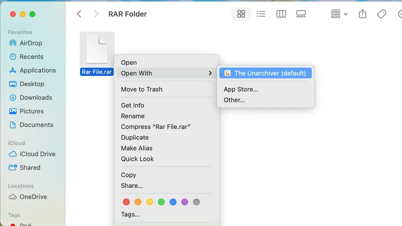Screen dimensions: 402x226
Task: Select the Rar File.rar file icon
Action: click(x=97, y=49)
